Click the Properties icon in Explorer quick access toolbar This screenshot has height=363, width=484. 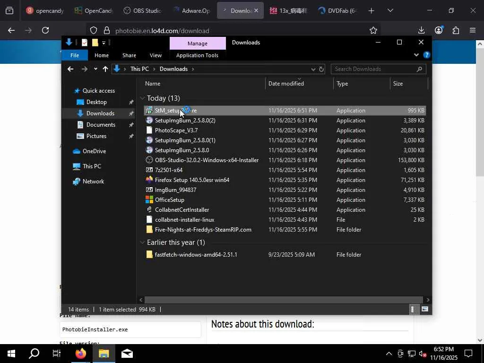pos(84,42)
